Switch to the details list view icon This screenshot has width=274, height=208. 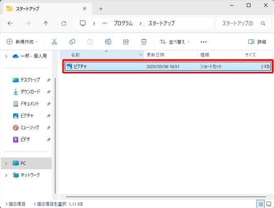261,204
